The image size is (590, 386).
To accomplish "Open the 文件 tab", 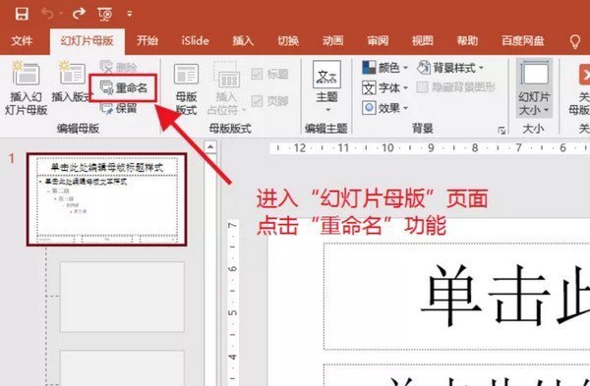I will (22, 40).
